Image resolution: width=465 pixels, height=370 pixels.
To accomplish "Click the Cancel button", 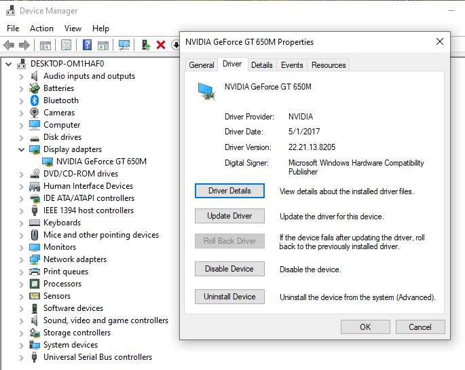I will click(x=420, y=327).
